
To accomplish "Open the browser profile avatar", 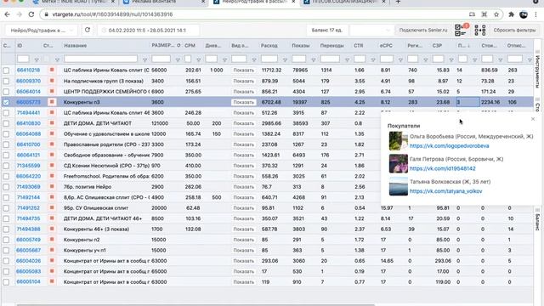I will tap(524, 14).
